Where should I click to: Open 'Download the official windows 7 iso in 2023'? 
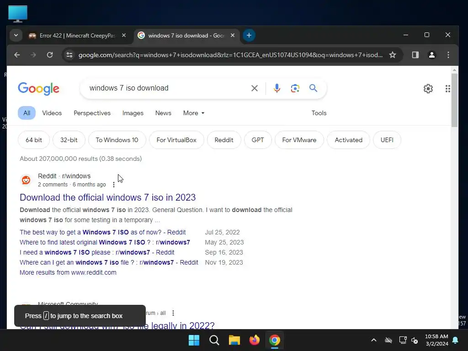coord(108,197)
